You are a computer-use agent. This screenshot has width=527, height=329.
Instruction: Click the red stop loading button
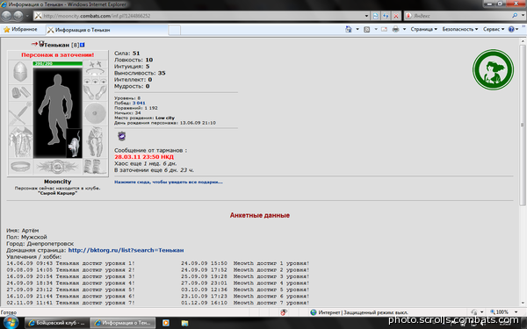coord(396,16)
